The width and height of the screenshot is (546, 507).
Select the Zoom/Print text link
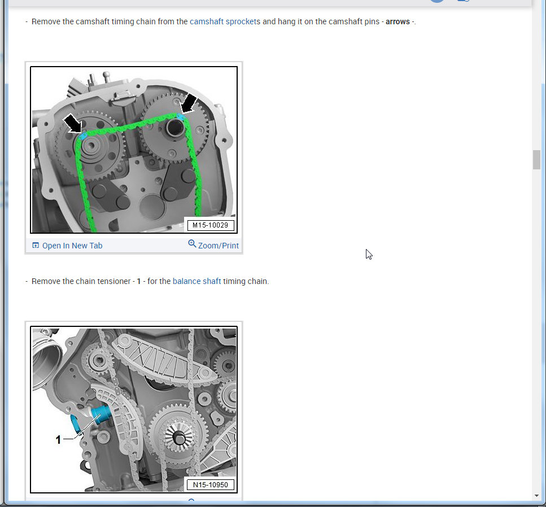219,246
